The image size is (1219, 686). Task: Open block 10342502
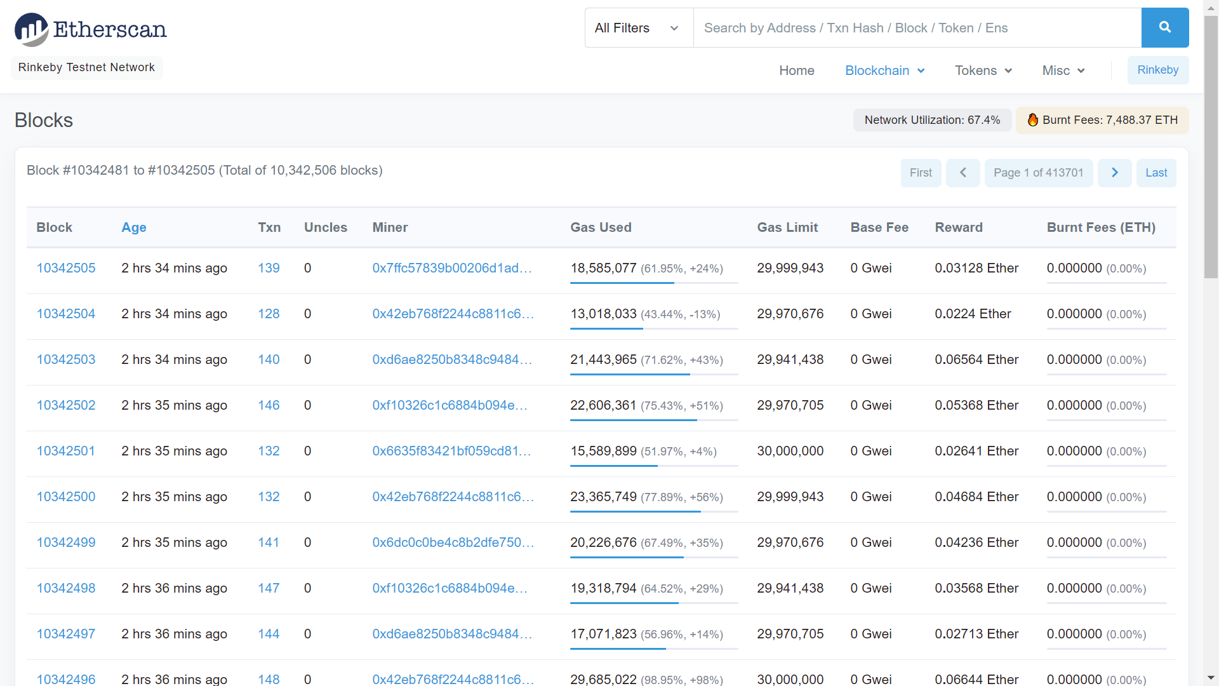tap(66, 405)
